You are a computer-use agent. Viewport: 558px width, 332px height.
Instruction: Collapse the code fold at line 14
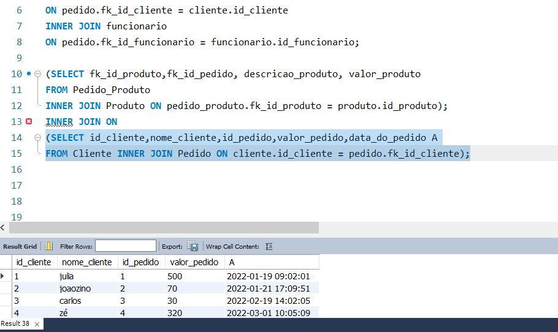[37, 138]
